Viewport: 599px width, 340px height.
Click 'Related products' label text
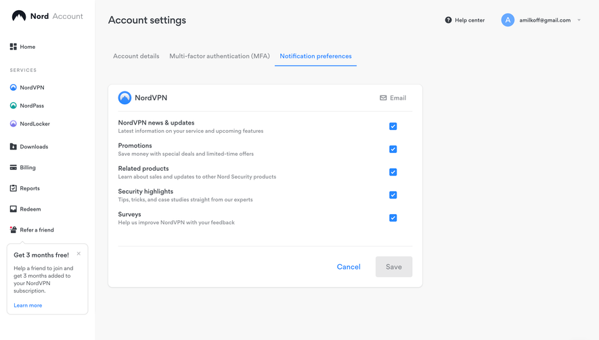143,169
